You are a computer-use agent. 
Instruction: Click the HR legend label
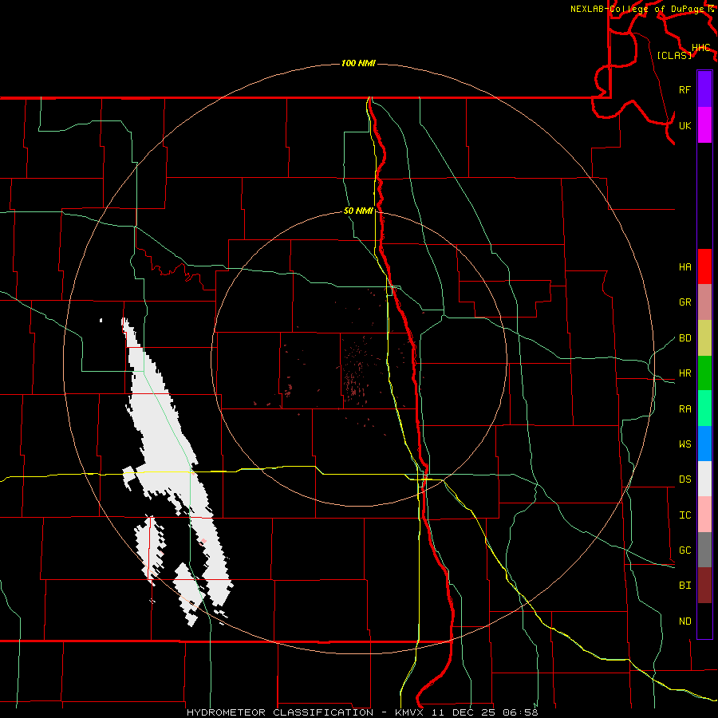[x=685, y=373]
